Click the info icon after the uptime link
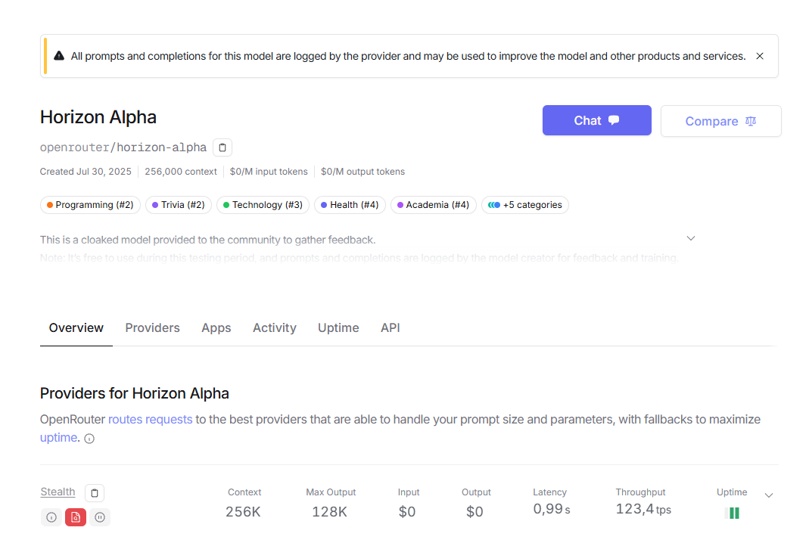The height and width of the screenshot is (546, 809). (89, 439)
